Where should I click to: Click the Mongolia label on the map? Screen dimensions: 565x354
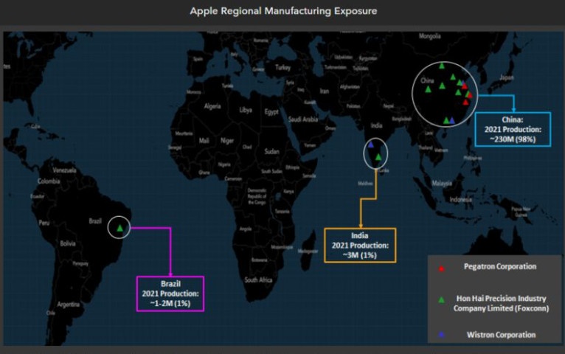[429, 35]
